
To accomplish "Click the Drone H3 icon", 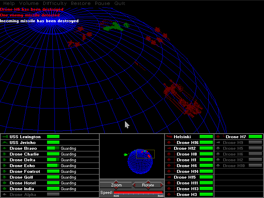I will pos(169,194).
